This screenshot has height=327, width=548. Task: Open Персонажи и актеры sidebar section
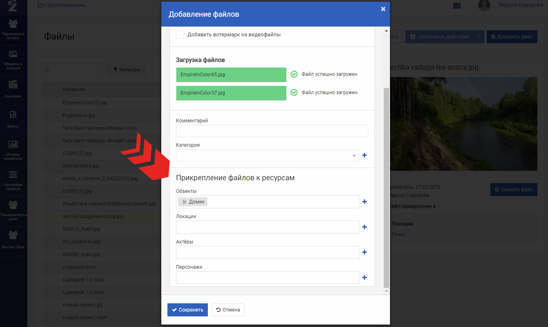coord(13,30)
